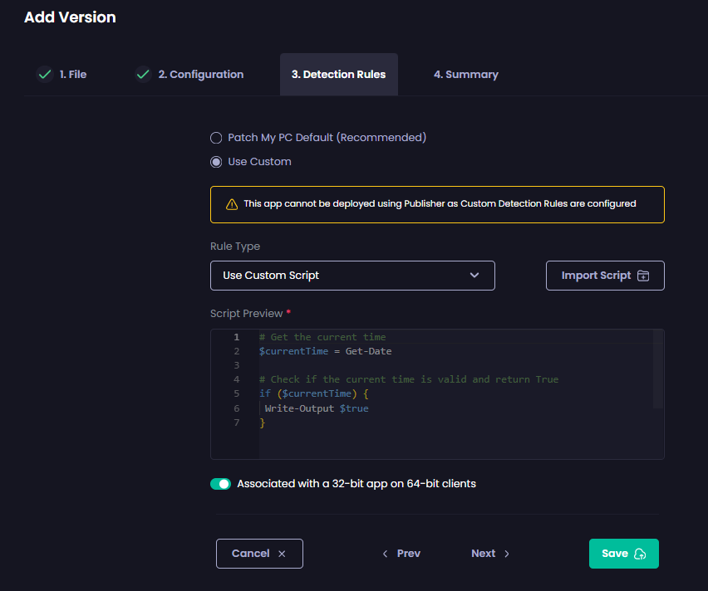
Task: Click the Next button
Action: coord(484,553)
